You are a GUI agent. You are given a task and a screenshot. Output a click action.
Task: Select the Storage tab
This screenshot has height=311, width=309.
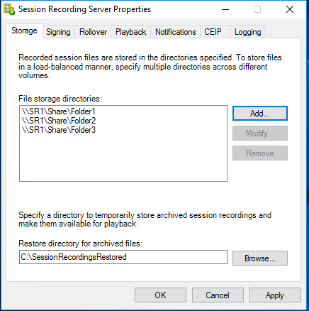24,31
